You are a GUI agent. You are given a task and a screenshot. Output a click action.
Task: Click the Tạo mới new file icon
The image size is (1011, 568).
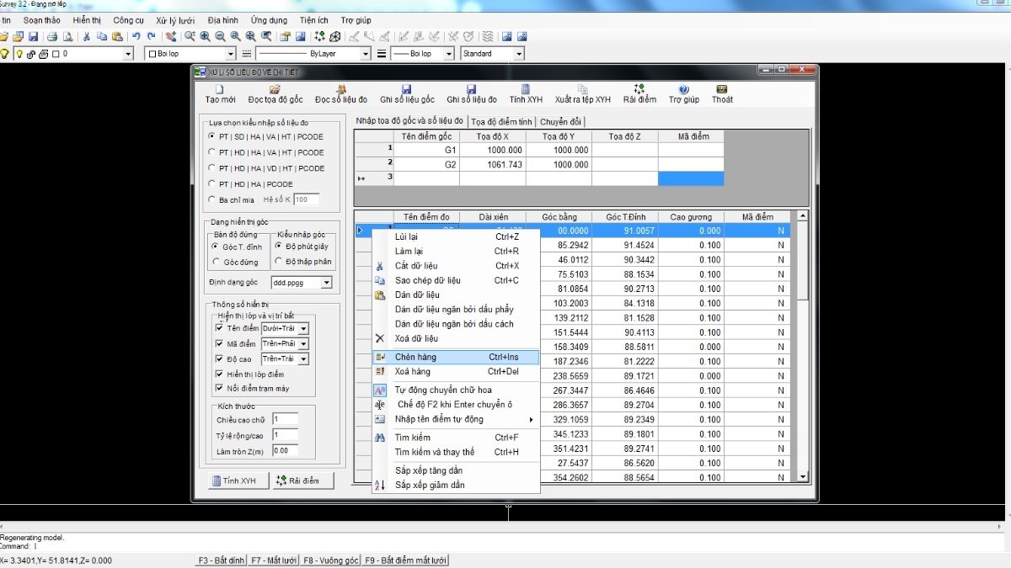(x=220, y=89)
